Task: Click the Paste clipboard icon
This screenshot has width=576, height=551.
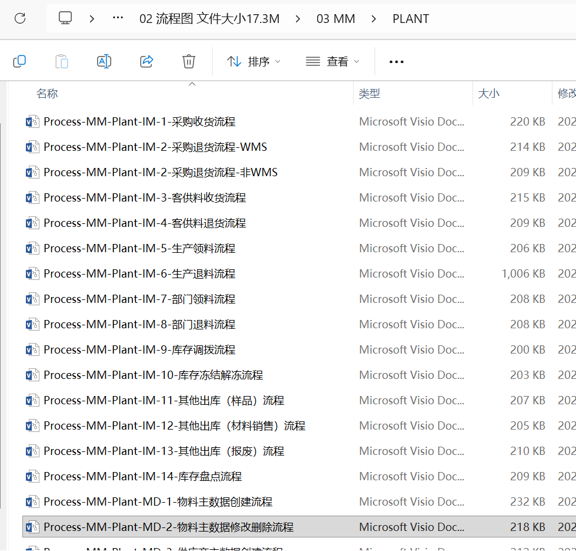Action: [x=62, y=61]
